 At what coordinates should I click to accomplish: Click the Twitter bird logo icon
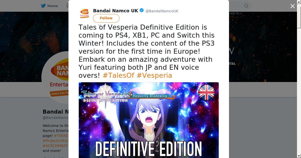(x=43, y=6)
